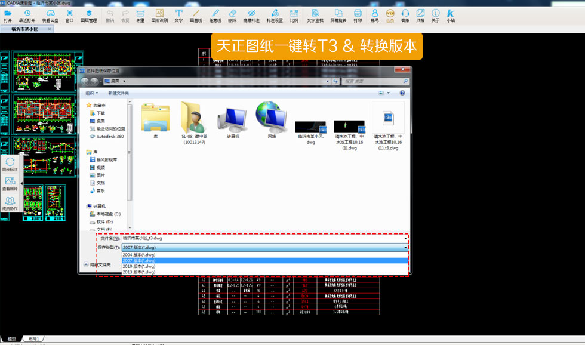The height and width of the screenshot is (345, 585).
Task: Choose 2013 版本(*.dwg) save type option
Action: tap(138, 272)
